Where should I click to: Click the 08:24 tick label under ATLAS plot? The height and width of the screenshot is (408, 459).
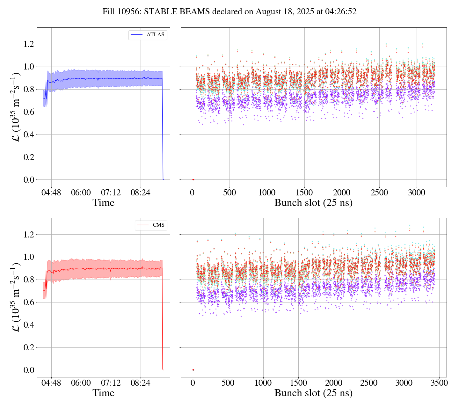click(x=141, y=193)
